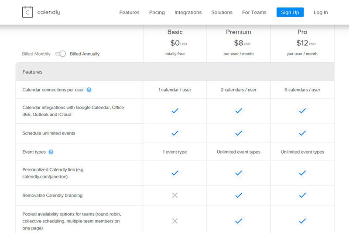Select the Billed Monthly label
This screenshot has width=349, height=233.
[x=36, y=54]
